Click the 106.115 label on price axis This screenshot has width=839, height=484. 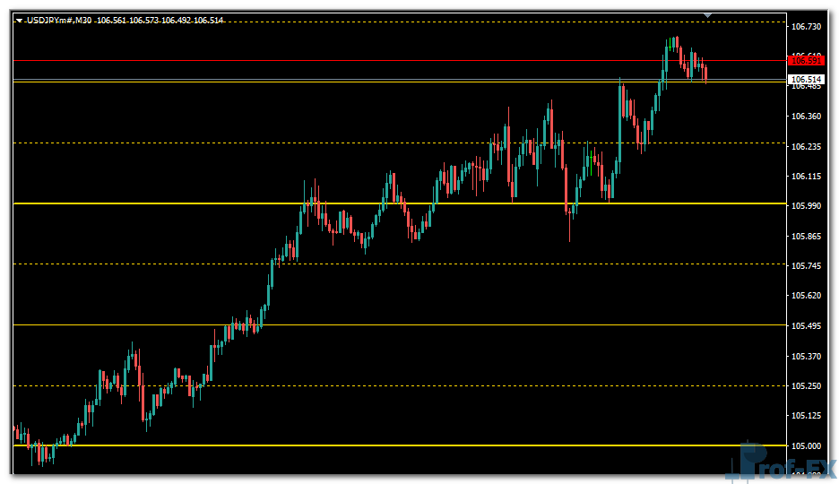(804, 177)
